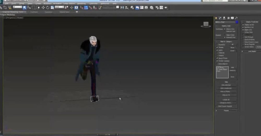Open Material Editor icon
This screenshot has height=136, width=261.
pyautogui.click(x=151, y=8)
